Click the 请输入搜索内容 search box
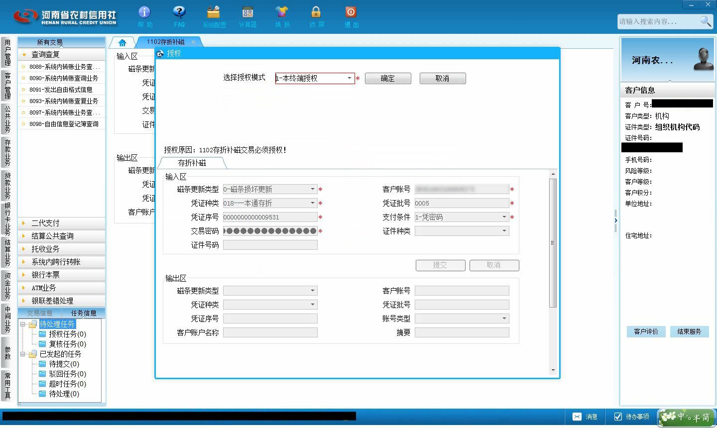717x428 pixels. coord(658,21)
